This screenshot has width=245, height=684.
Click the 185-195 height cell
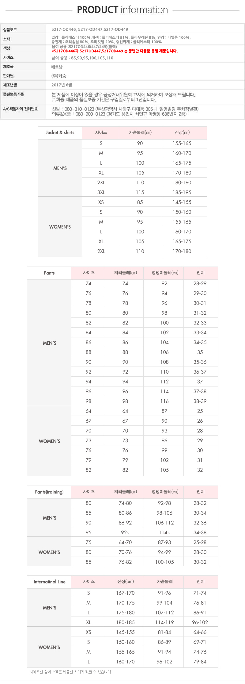(182, 192)
